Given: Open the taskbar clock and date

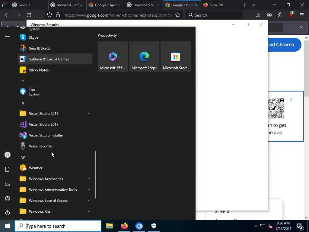Looking at the screenshot, I should pyautogui.click(x=283, y=226).
